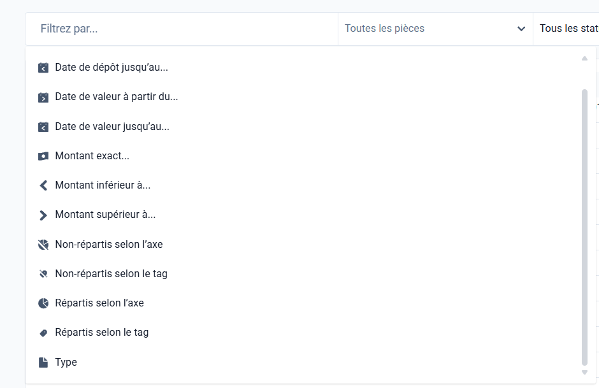Click the crossed-out tag icon for Non-répartis selon le tag
Viewport: 599px width, 388px height.
(43, 274)
